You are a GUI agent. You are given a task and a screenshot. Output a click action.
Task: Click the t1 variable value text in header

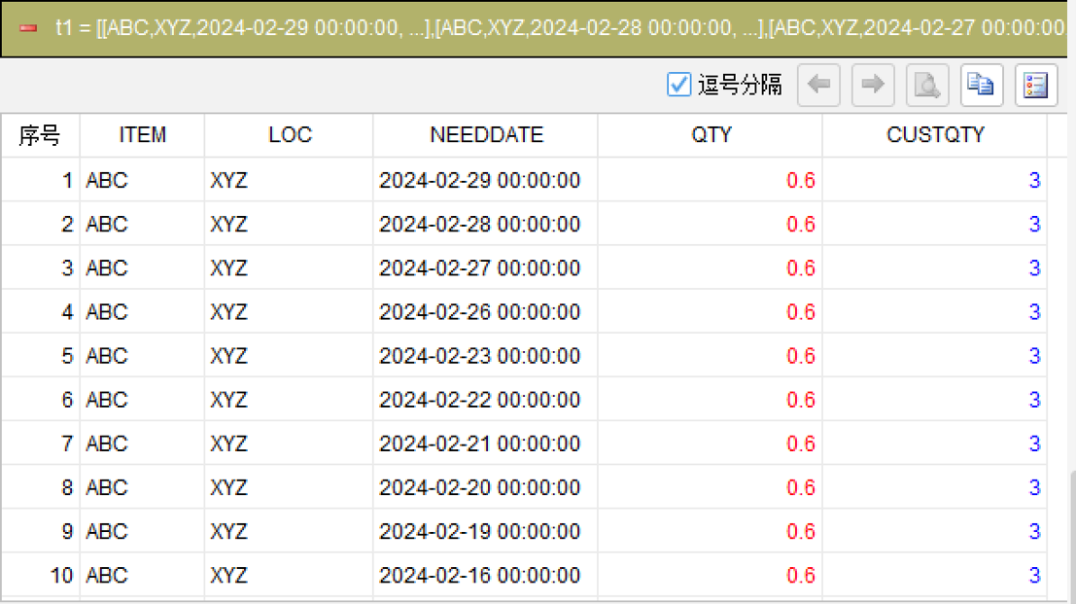[x=559, y=28]
